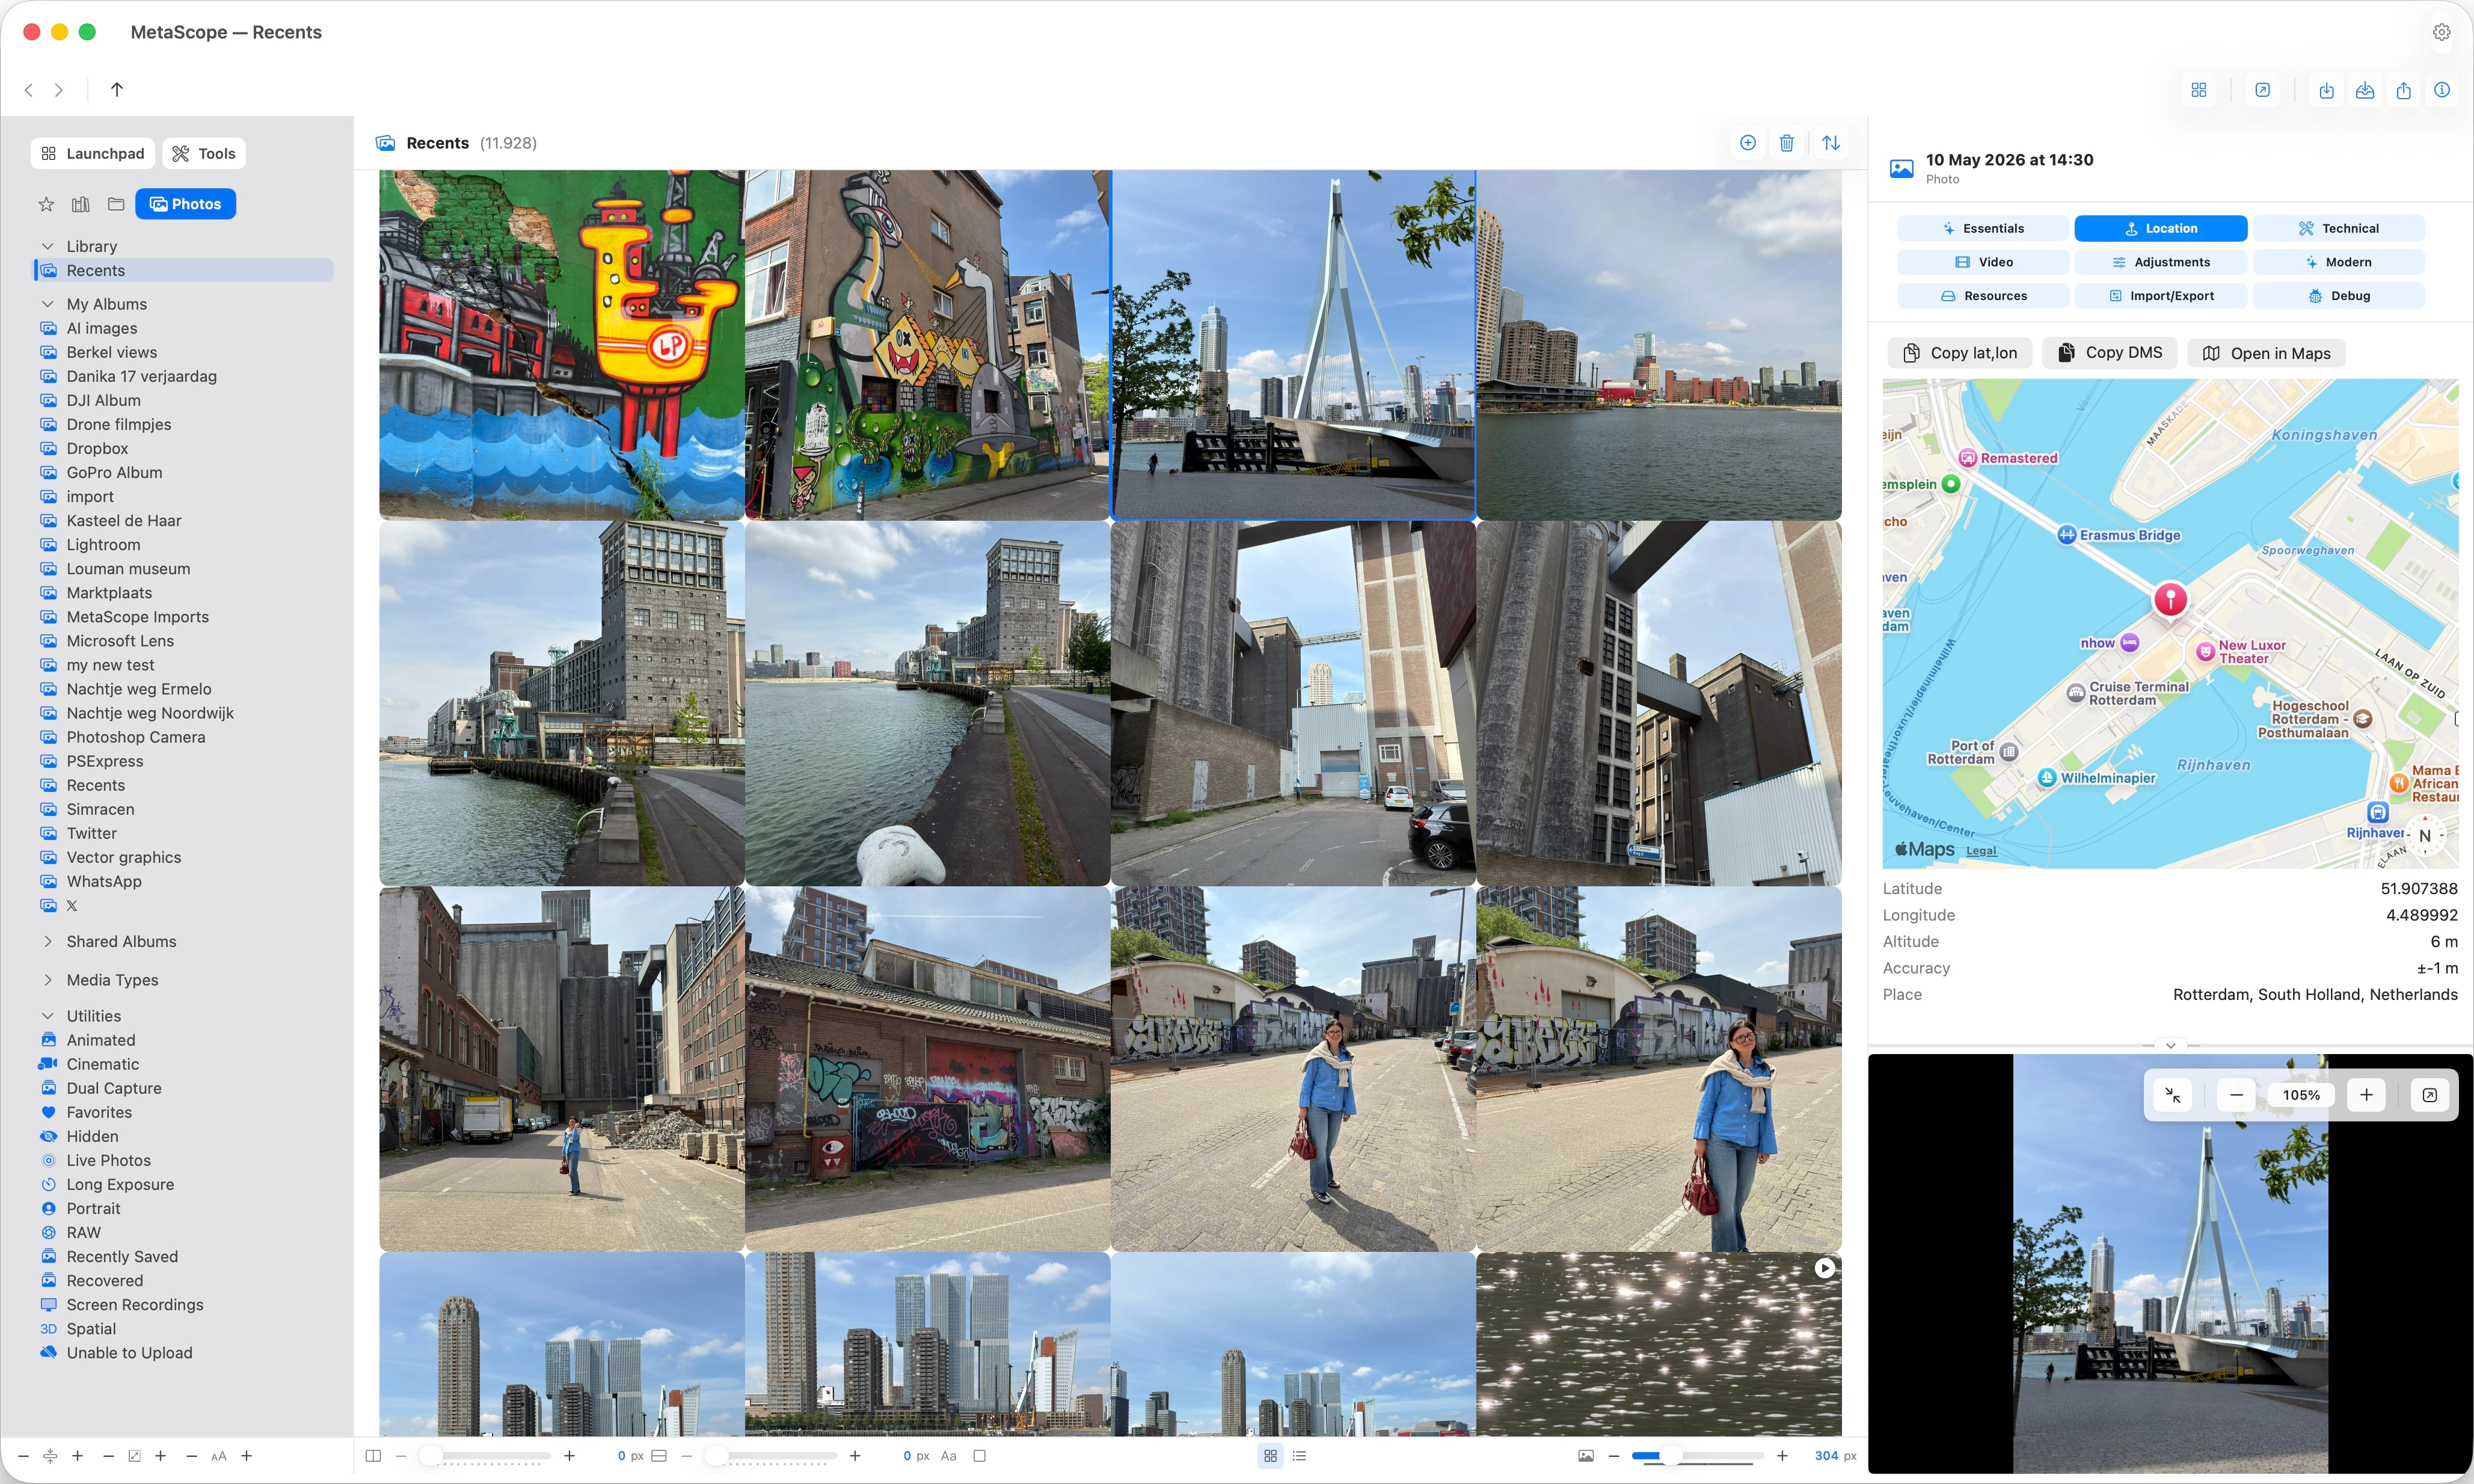Decrease thumbnail size with the minus button
This screenshot has height=1484, width=2474.
(1613, 1456)
